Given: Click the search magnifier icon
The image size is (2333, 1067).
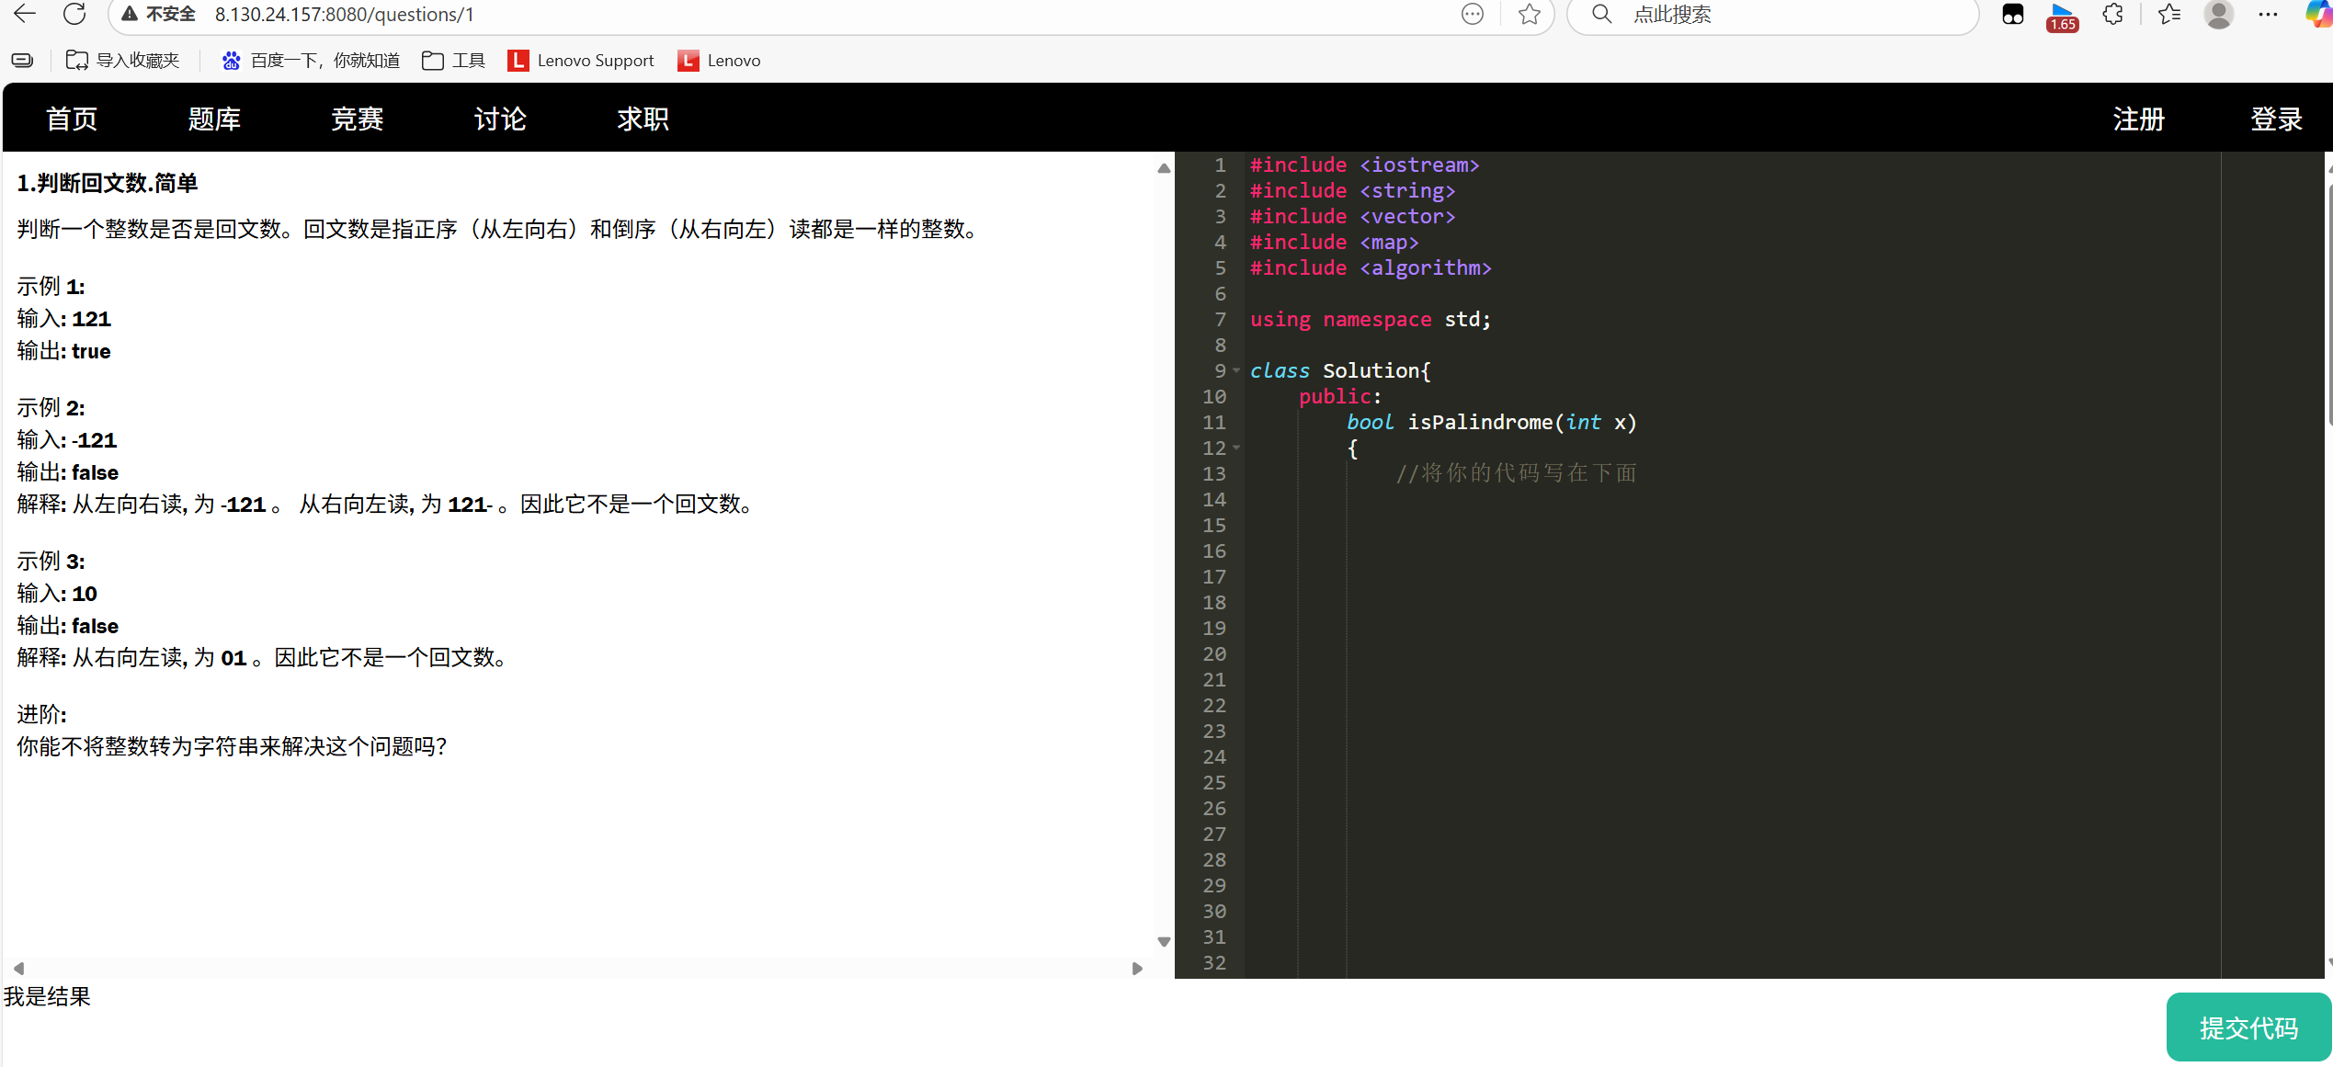Looking at the screenshot, I should 1602,14.
